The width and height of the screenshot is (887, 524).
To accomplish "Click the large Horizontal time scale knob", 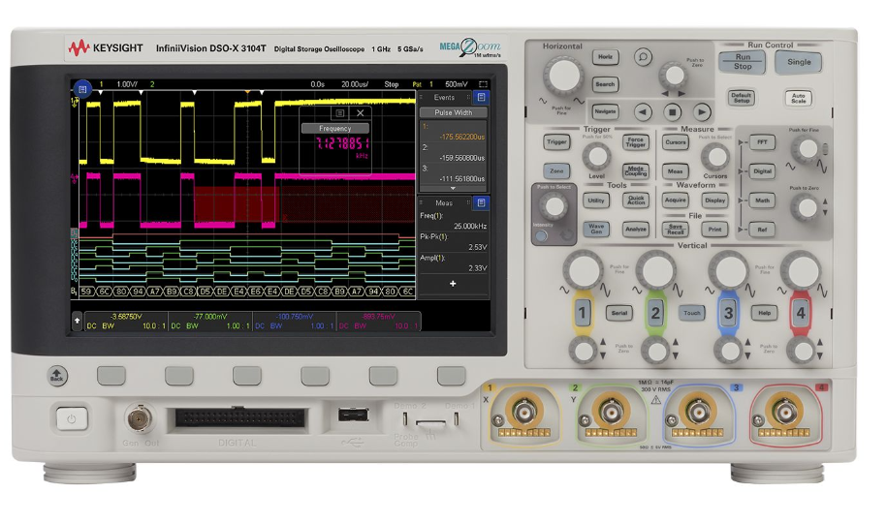I will [563, 76].
